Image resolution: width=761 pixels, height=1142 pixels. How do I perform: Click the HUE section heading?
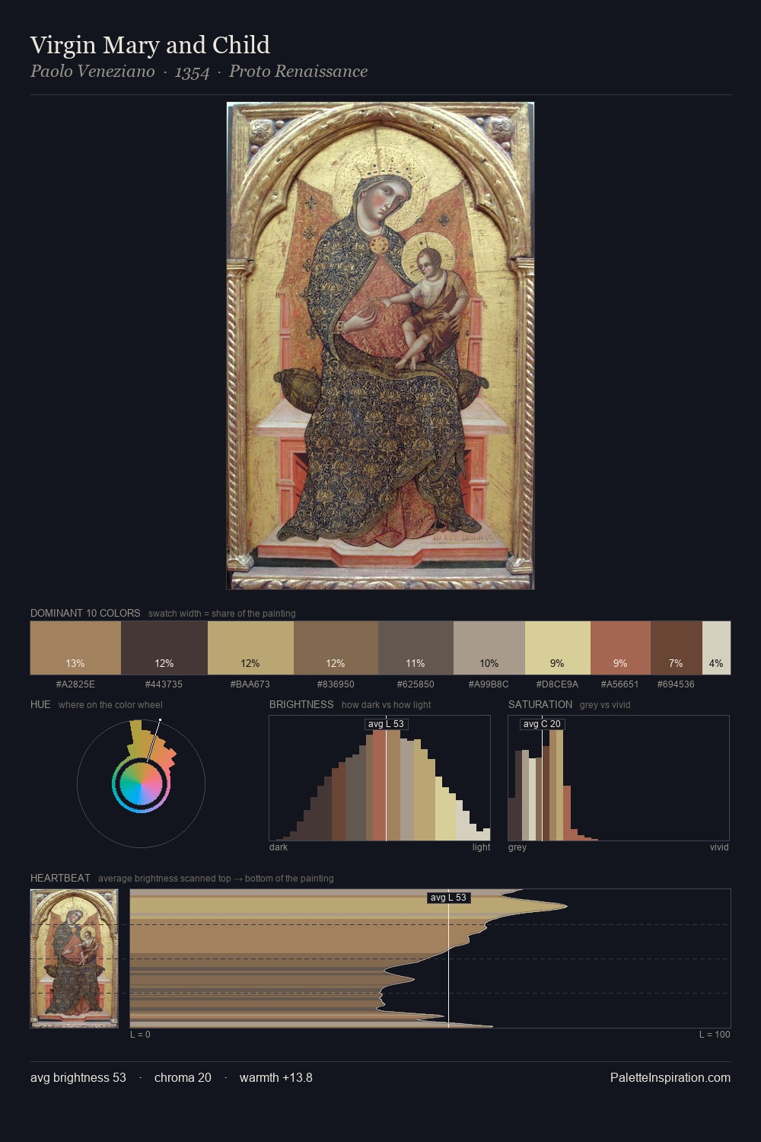[40, 704]
